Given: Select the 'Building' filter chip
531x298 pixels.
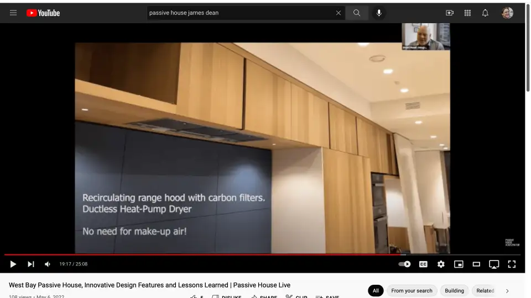Looking at the screenshot, I should (x=454, y=291).
